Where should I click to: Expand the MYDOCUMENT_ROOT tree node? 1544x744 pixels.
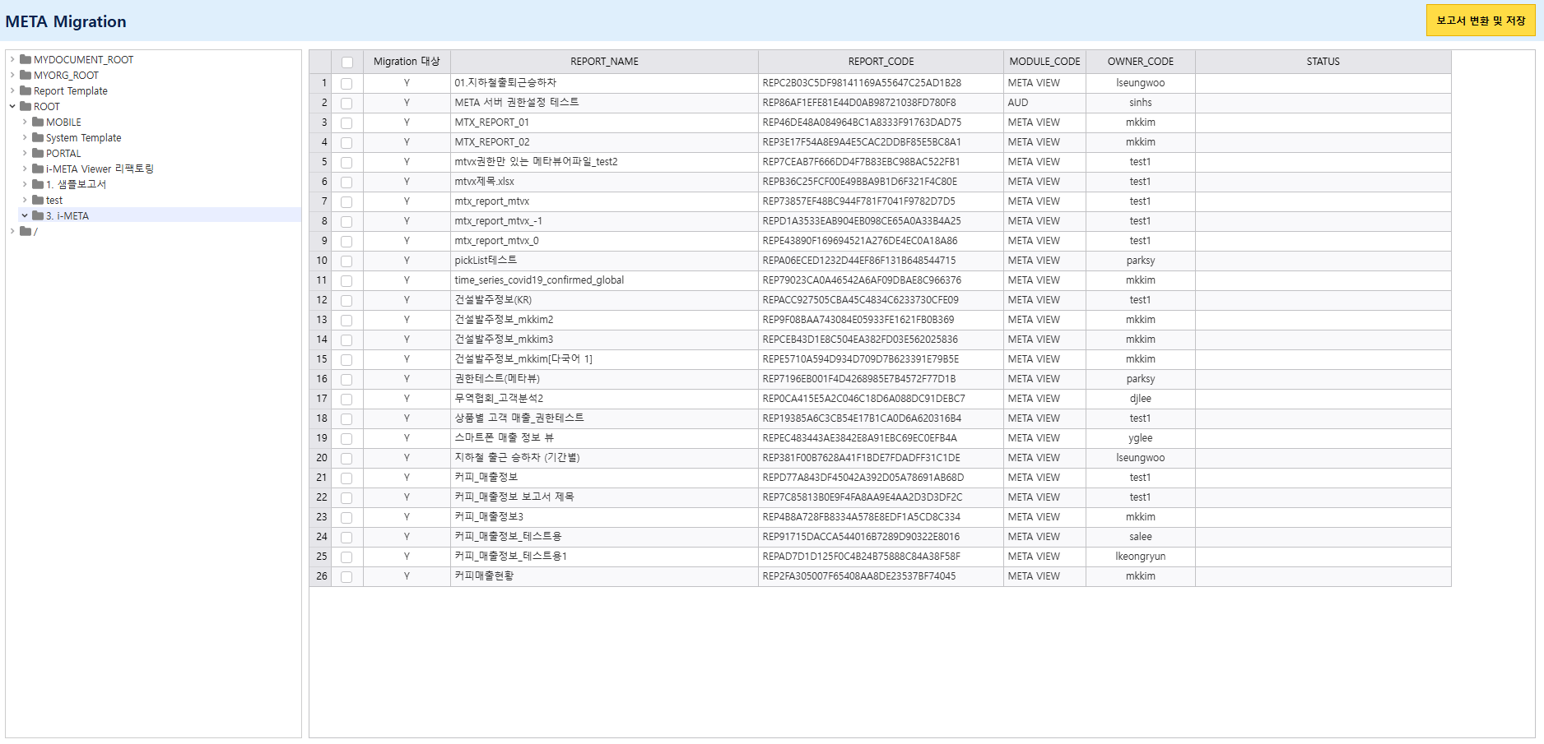pos(12,59)
